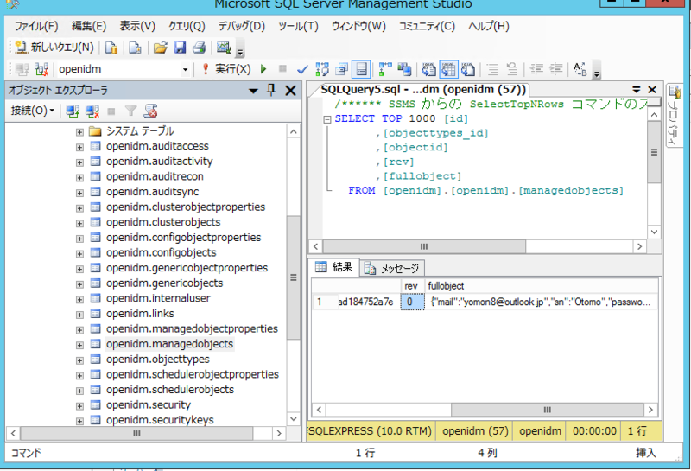Screen dimensions: 691x471
Task: Open the 接続(O) connect dropdown
Action: [32, 111]
